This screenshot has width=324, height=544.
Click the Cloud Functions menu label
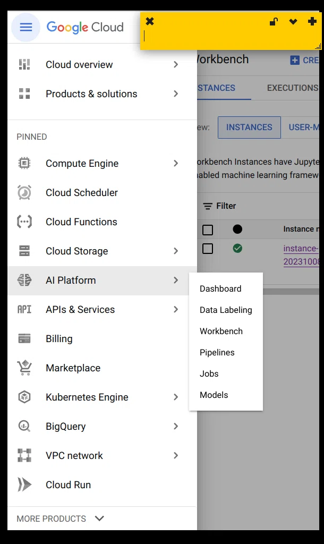click(81, 222)
